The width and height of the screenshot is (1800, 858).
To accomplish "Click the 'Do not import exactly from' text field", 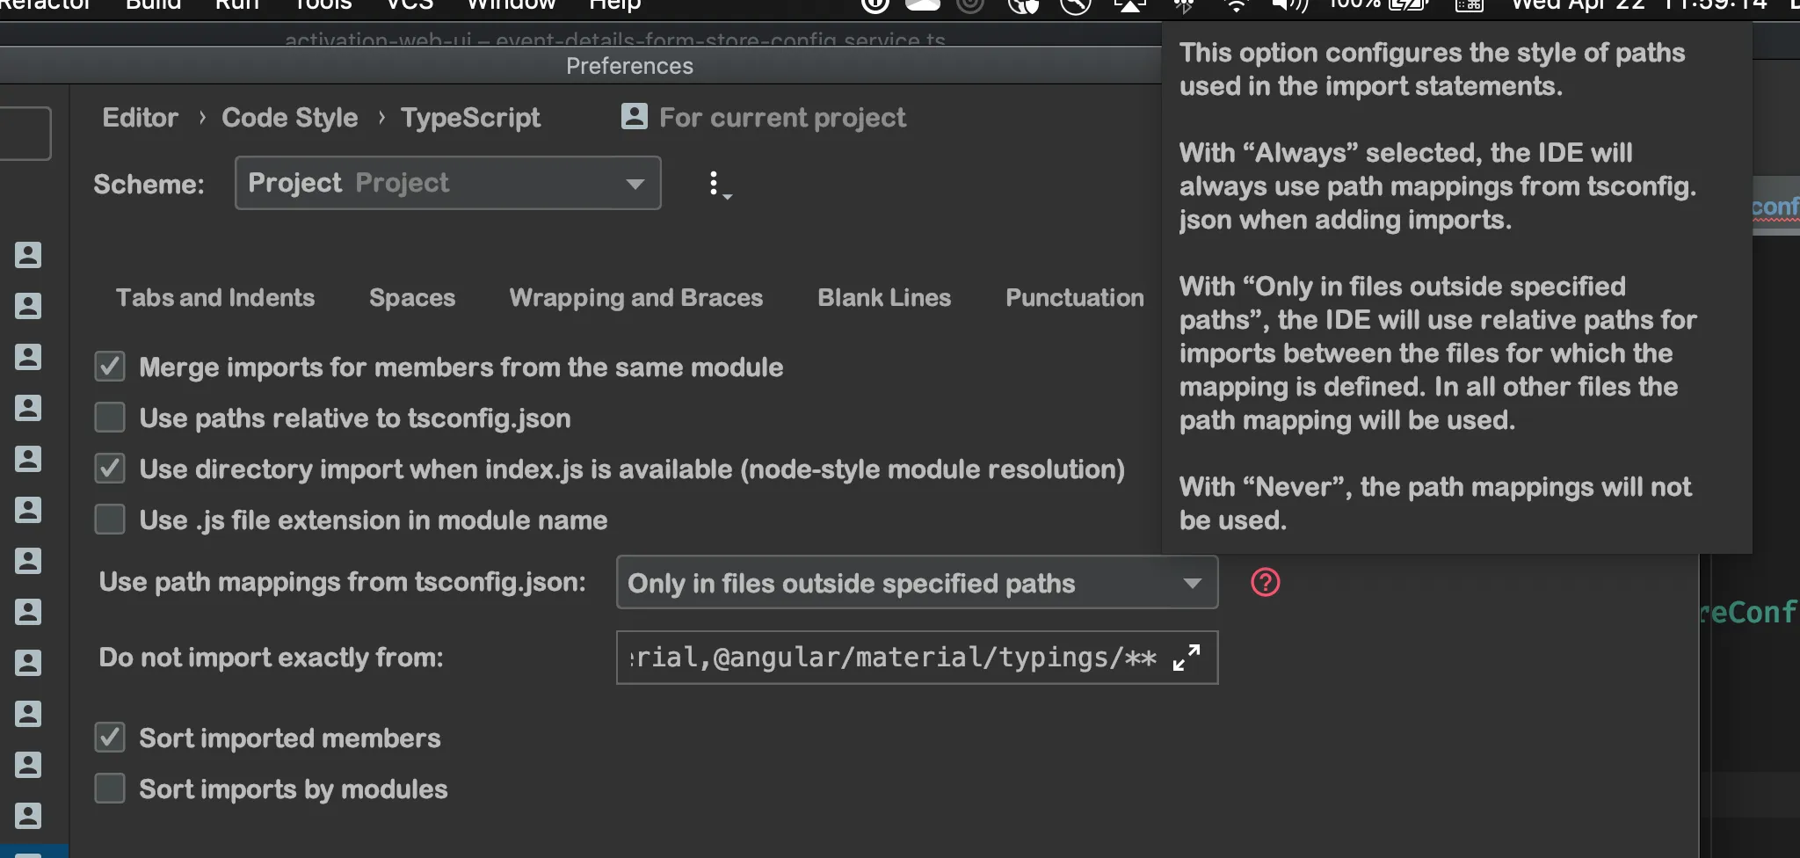I will point(892,658).
